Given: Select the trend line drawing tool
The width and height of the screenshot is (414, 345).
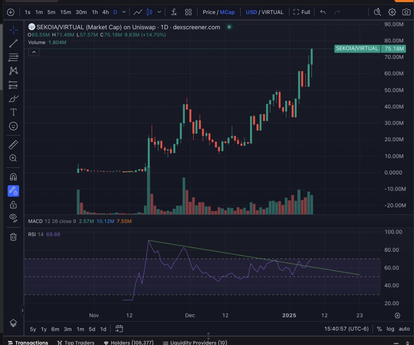Looking at the screenshot, I should [13, 44].
